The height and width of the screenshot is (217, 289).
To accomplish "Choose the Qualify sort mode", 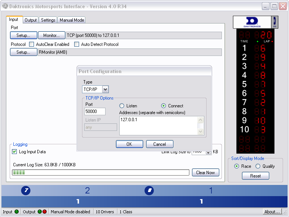I will (x=258, y=166).
